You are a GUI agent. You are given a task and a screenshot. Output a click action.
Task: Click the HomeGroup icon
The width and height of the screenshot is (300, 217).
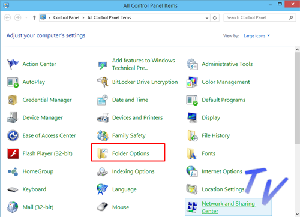pyautogui.click(x=13, y=171)
